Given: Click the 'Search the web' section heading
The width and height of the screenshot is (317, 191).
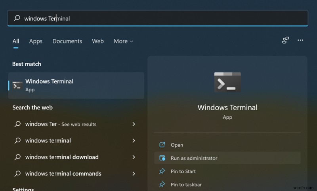Looking at the screenshot, I should tap(32, 108).
